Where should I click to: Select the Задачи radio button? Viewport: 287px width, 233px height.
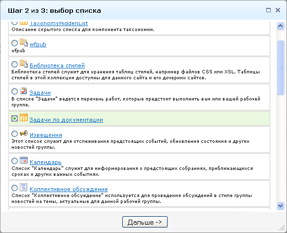coord(14,92)
